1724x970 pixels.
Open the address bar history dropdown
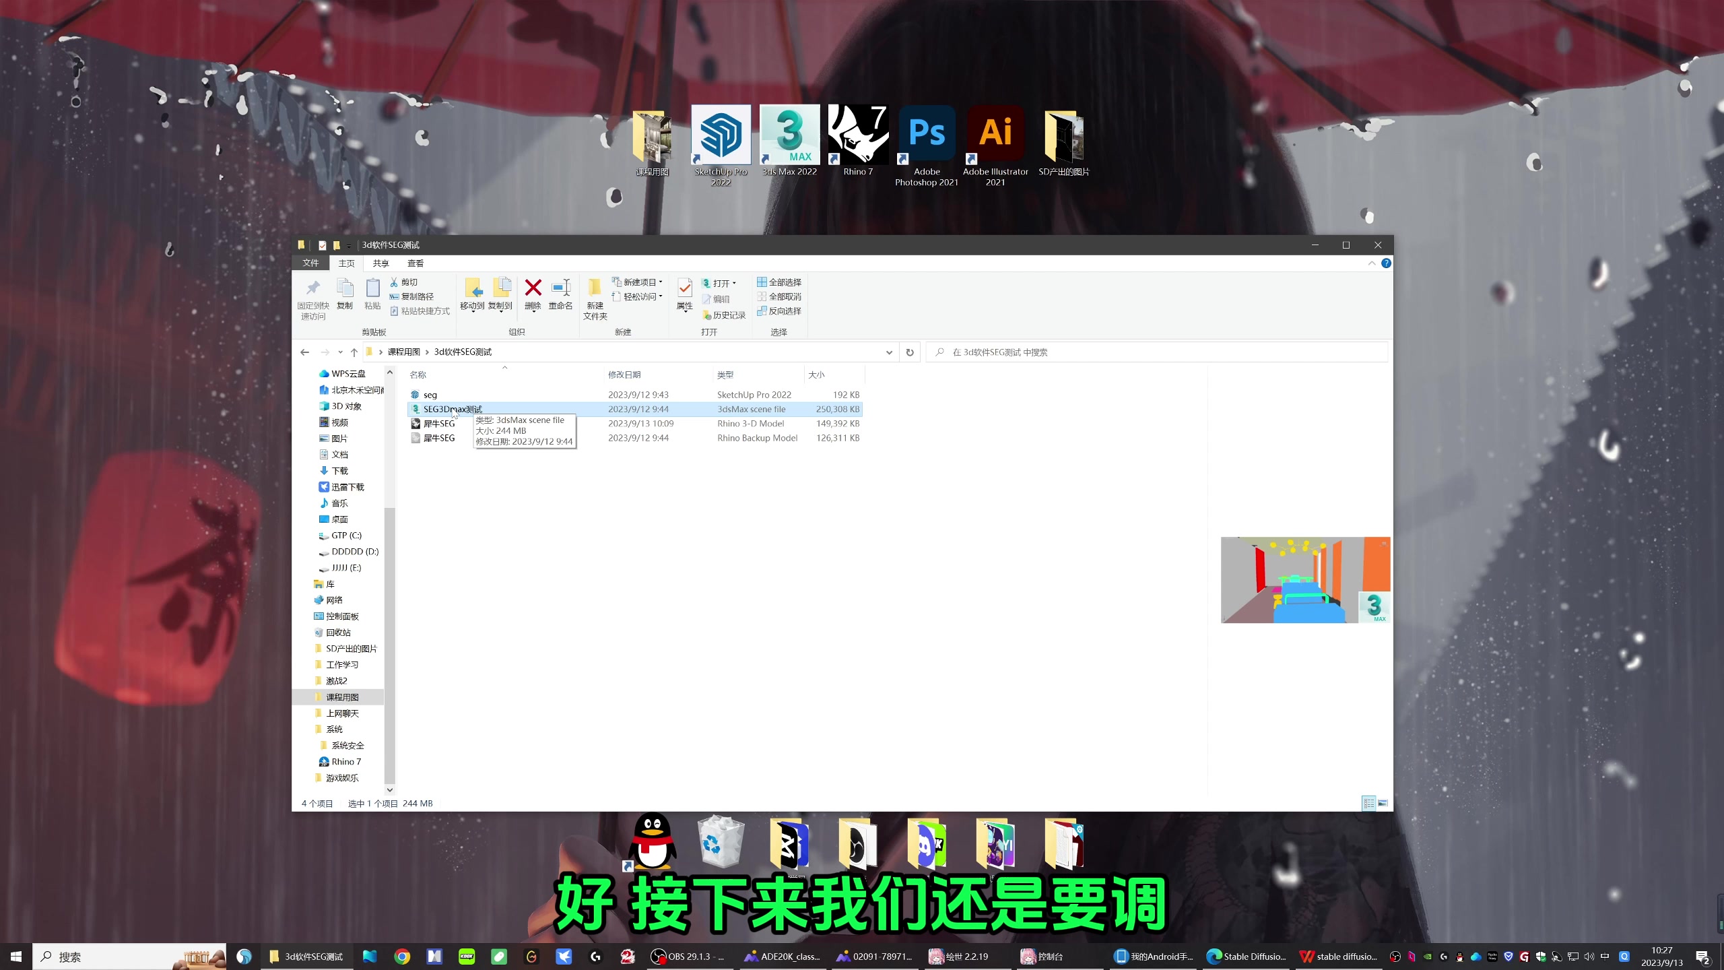(x=889, y=352)
